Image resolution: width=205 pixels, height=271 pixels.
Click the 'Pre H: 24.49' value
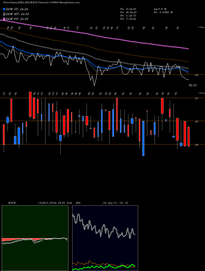tap(128, 12)
